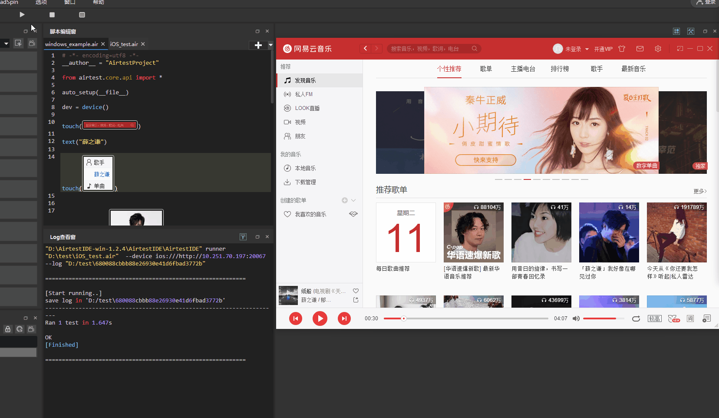This screenshot has width=719, height=418.
Task: Mute with the speaker icon
Action: pyautogui.click(x=576, y=318)
